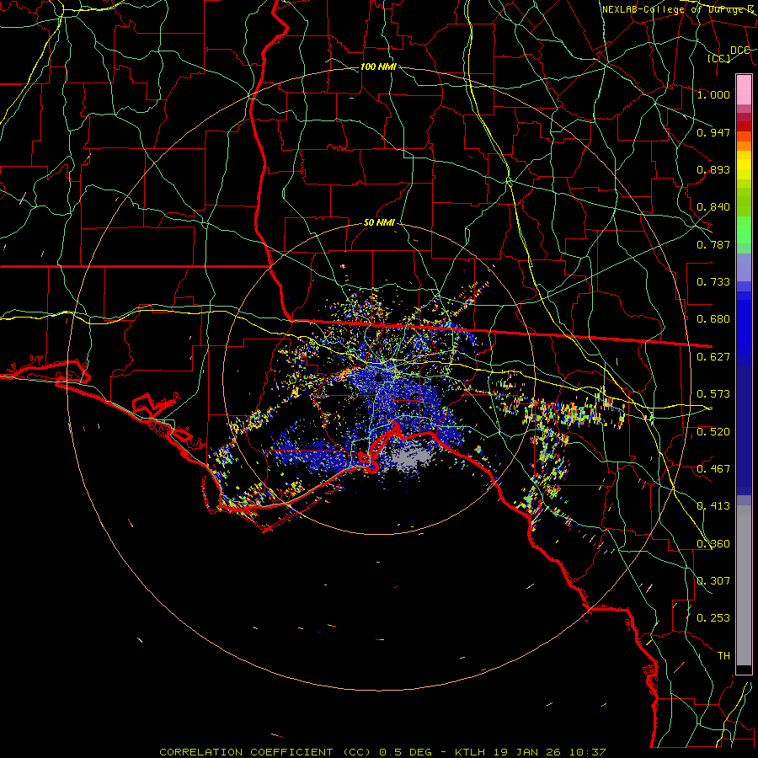Pick the lavender segment of the color bar
Viewport: 758px width, 758px height.
pyautogui.click(x=744, y=267)
